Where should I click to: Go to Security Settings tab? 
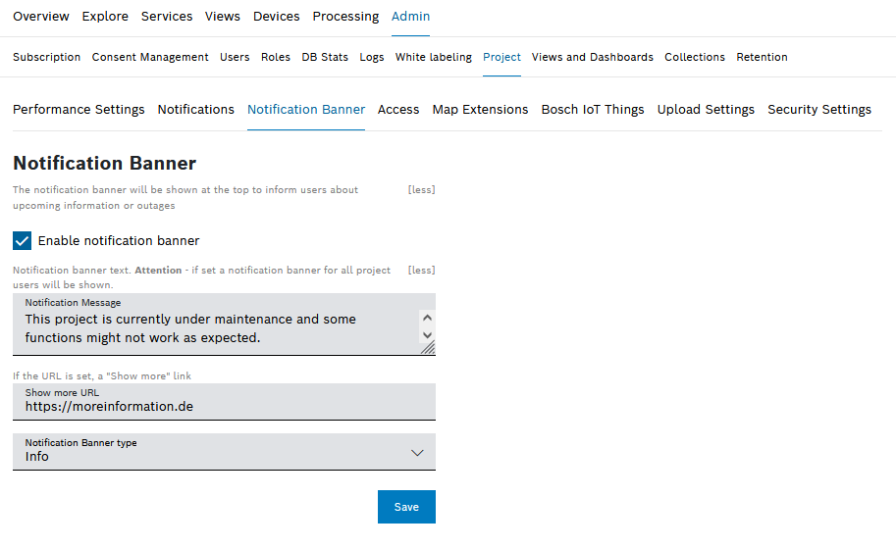[819, 110]
